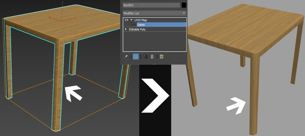Open the black object color swatch

[x=184, y=5]
